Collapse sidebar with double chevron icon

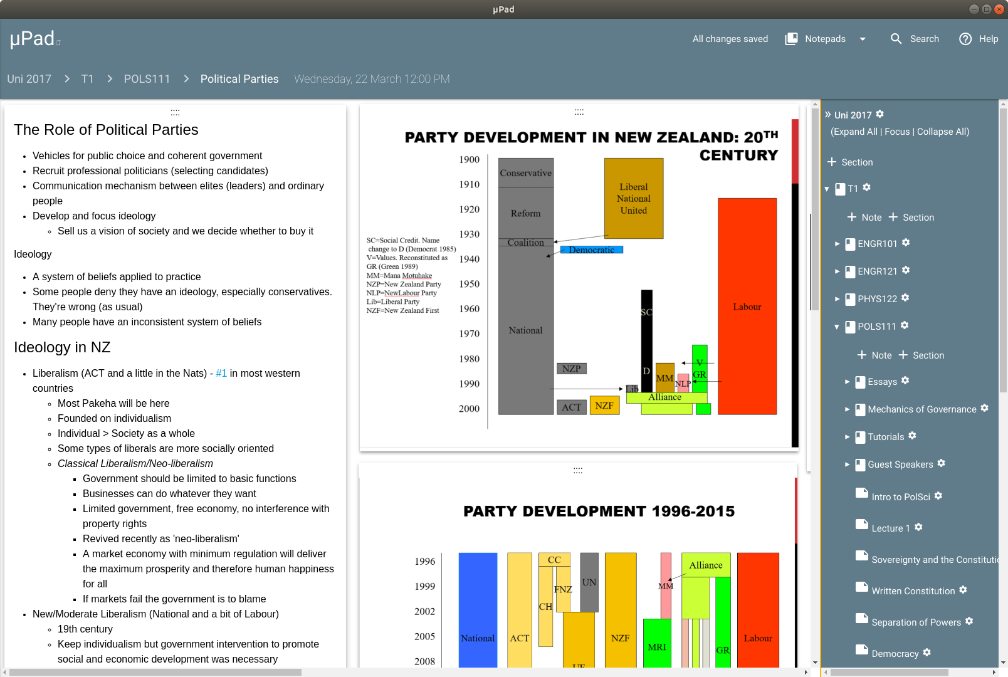(x=827, y=114)
